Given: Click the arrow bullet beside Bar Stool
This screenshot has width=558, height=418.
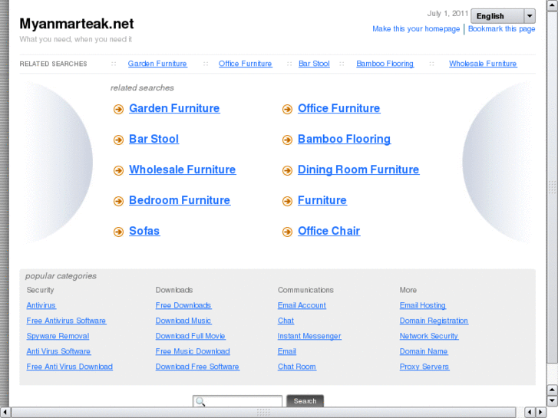Looking at the screenshot, I should pyautogui.click(x=118, y=140).
